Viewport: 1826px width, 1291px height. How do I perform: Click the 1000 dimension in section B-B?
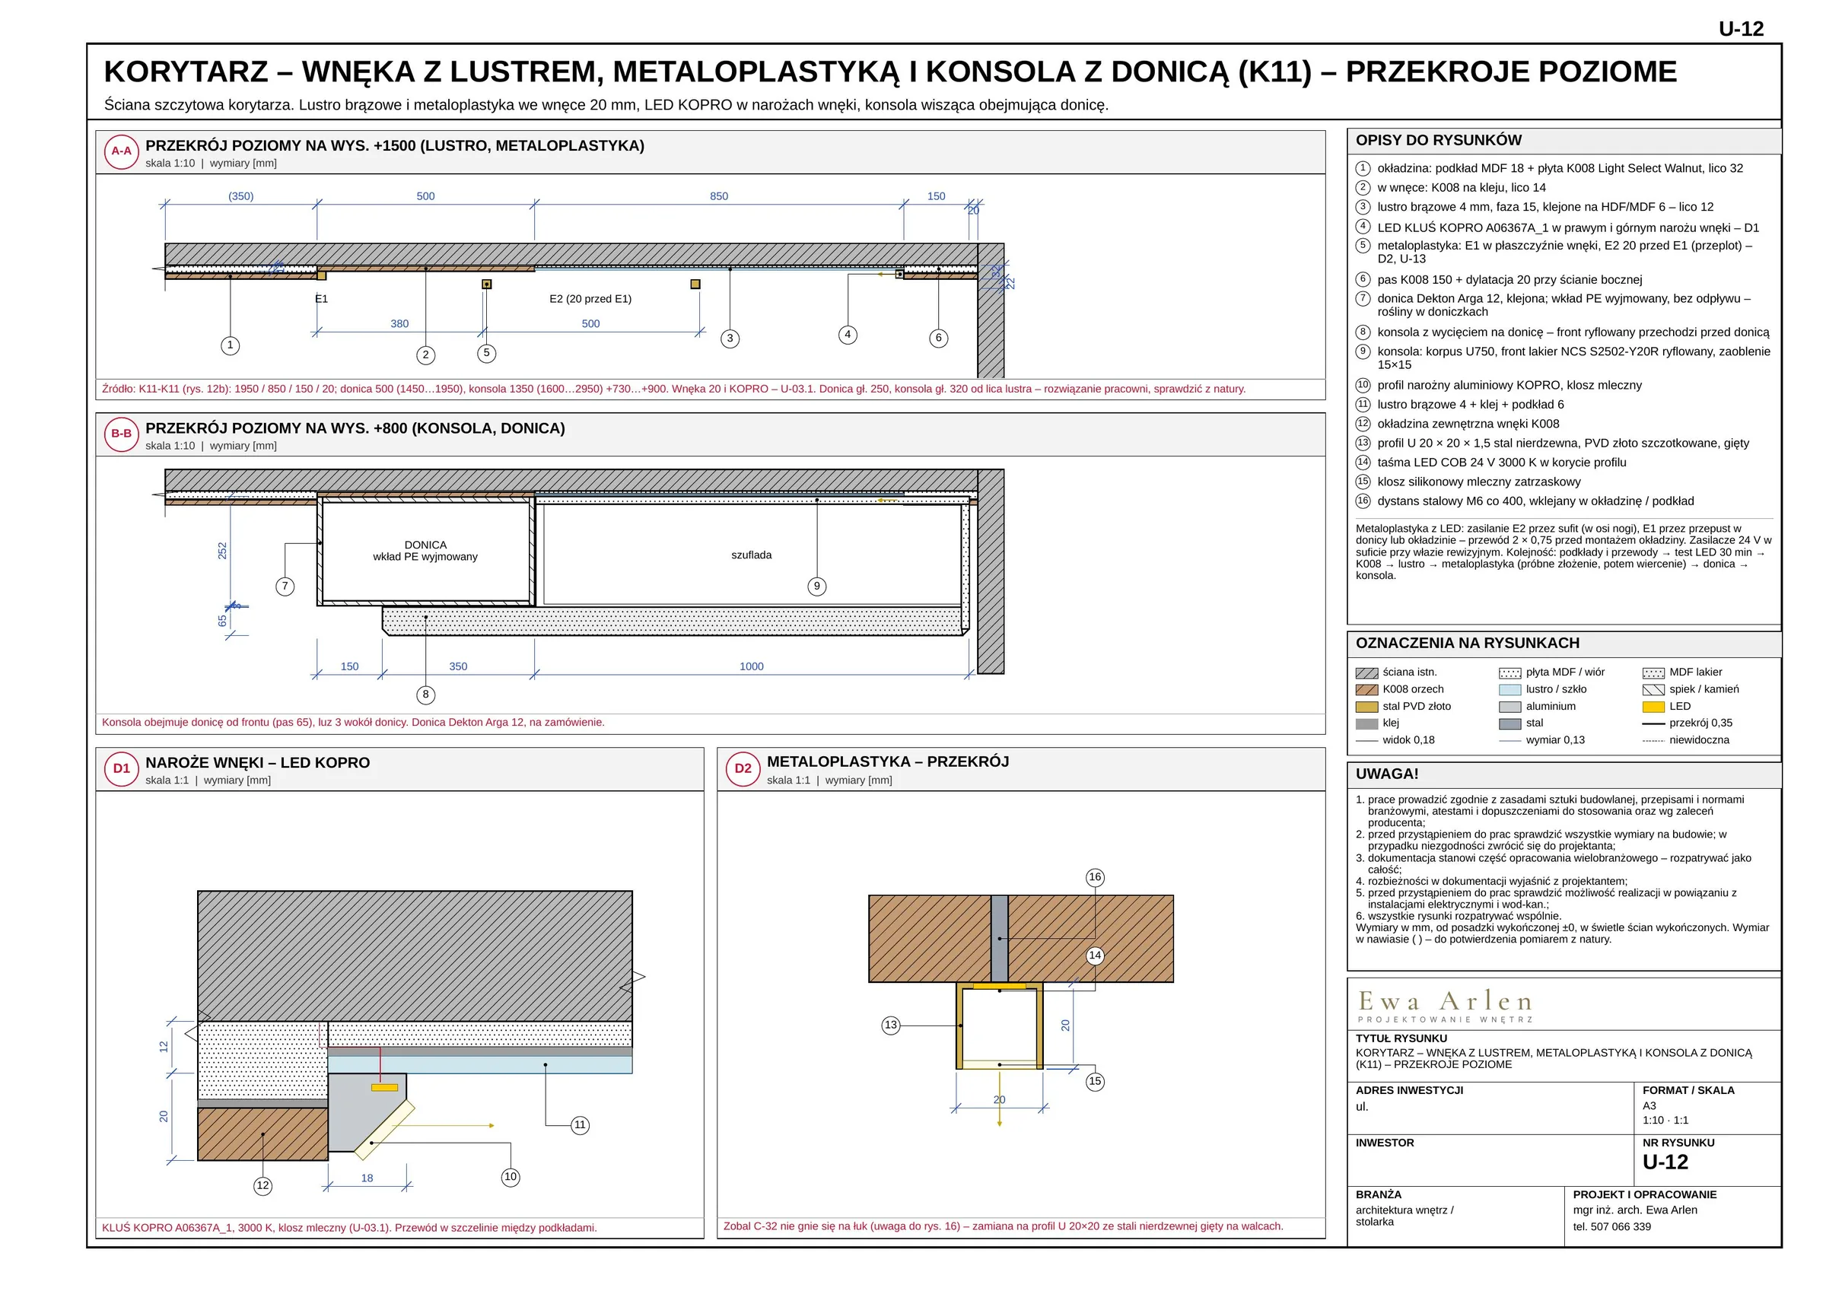tap(752, 667)
